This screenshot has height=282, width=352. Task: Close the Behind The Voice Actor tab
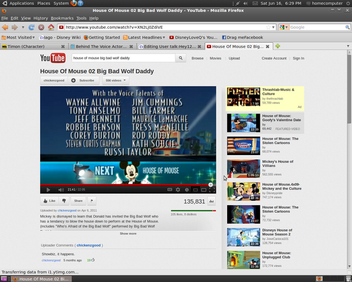click(131, 46)
